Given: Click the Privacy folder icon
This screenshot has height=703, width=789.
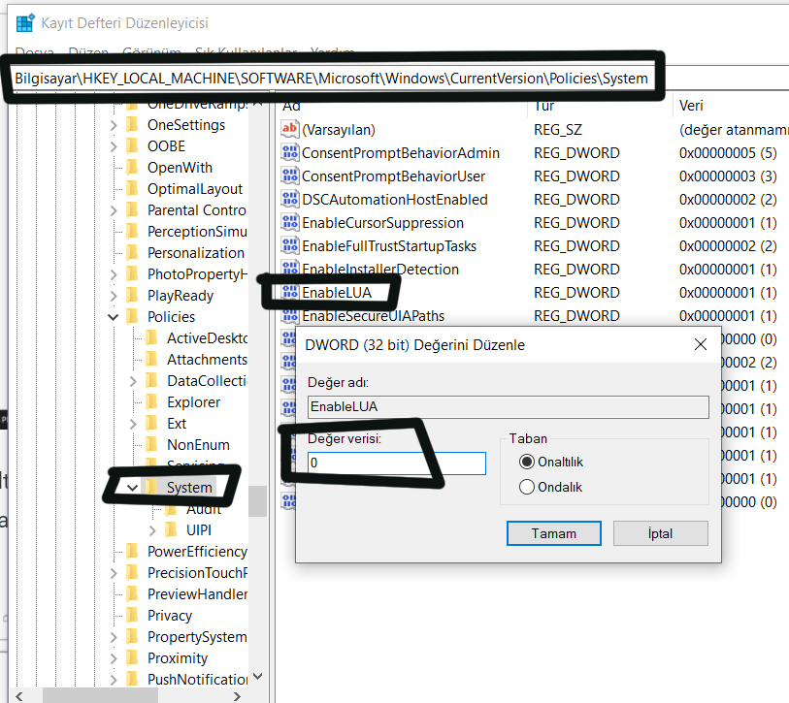Looking at the screenshot, I should pyautogui.click(x=132, y=615).
